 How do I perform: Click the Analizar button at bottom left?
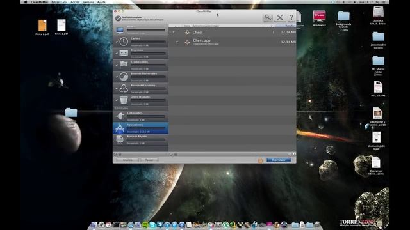point(127,160)
